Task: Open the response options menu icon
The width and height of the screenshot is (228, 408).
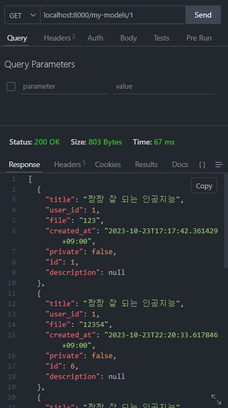Action: [x=219, y=164]
